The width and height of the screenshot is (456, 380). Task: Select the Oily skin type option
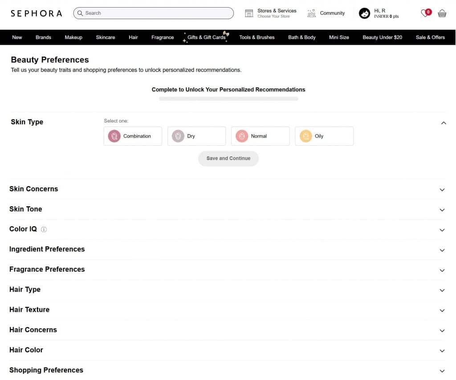click(324, 136)
